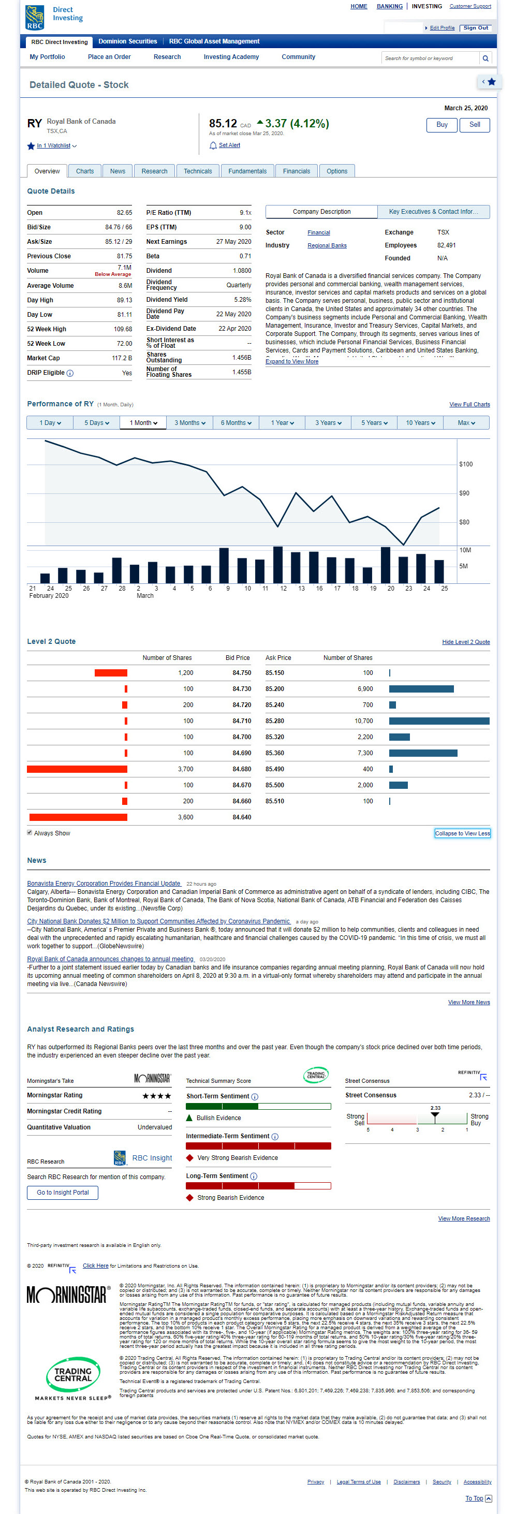Click the Morningstar logo in Morningstar's Take
This screenshot has width=515, height=1514.
[x=152, y=1079]
